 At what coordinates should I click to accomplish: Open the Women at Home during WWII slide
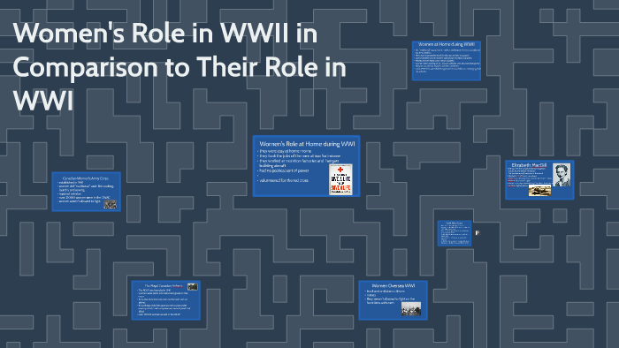446,61
